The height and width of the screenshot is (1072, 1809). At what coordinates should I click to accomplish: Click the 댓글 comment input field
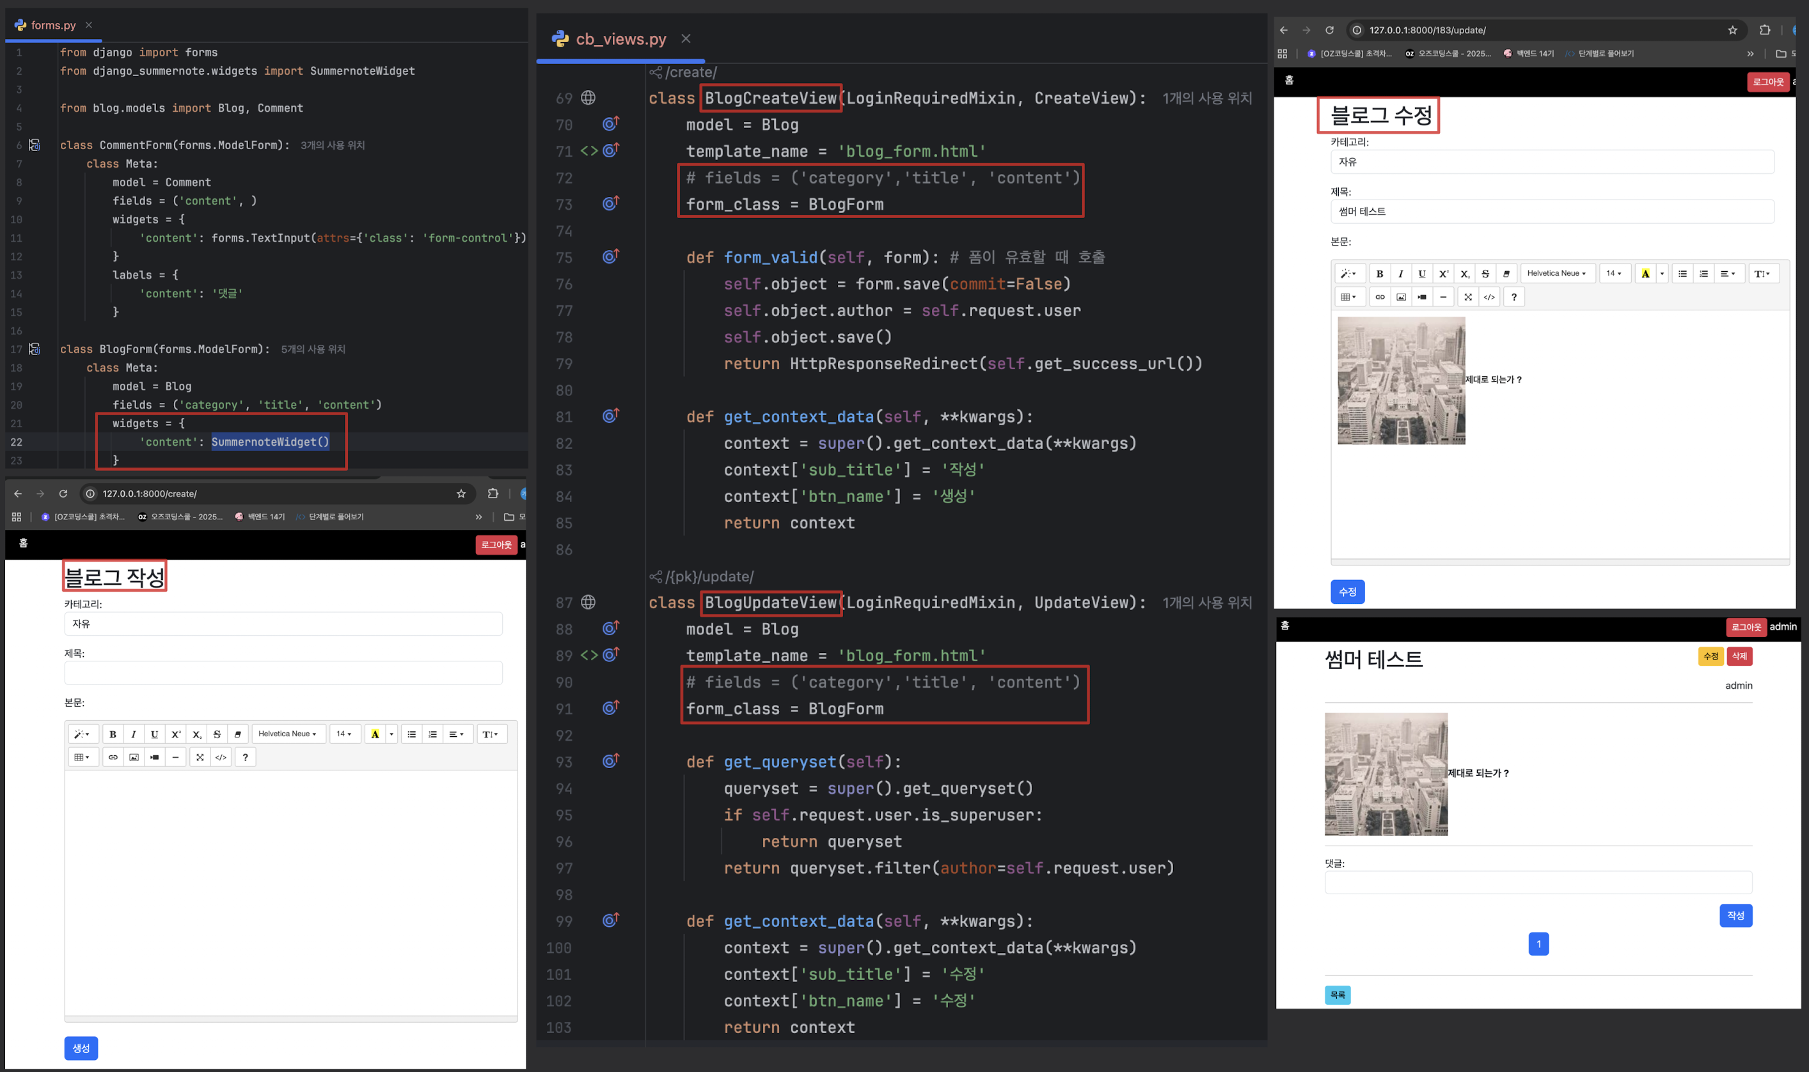[1538, 883]
